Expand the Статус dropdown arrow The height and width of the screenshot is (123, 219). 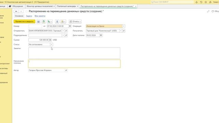point(51,44)
